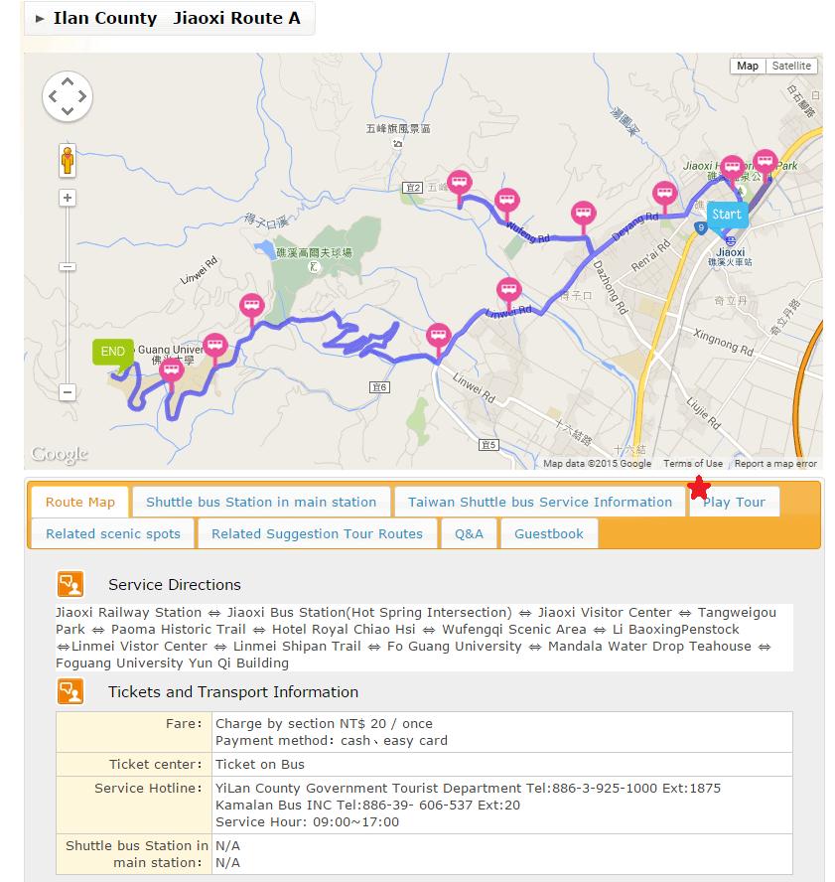Screen dimensions: 835x882
Task: Click the green END marker
Action: click(113, 354)
